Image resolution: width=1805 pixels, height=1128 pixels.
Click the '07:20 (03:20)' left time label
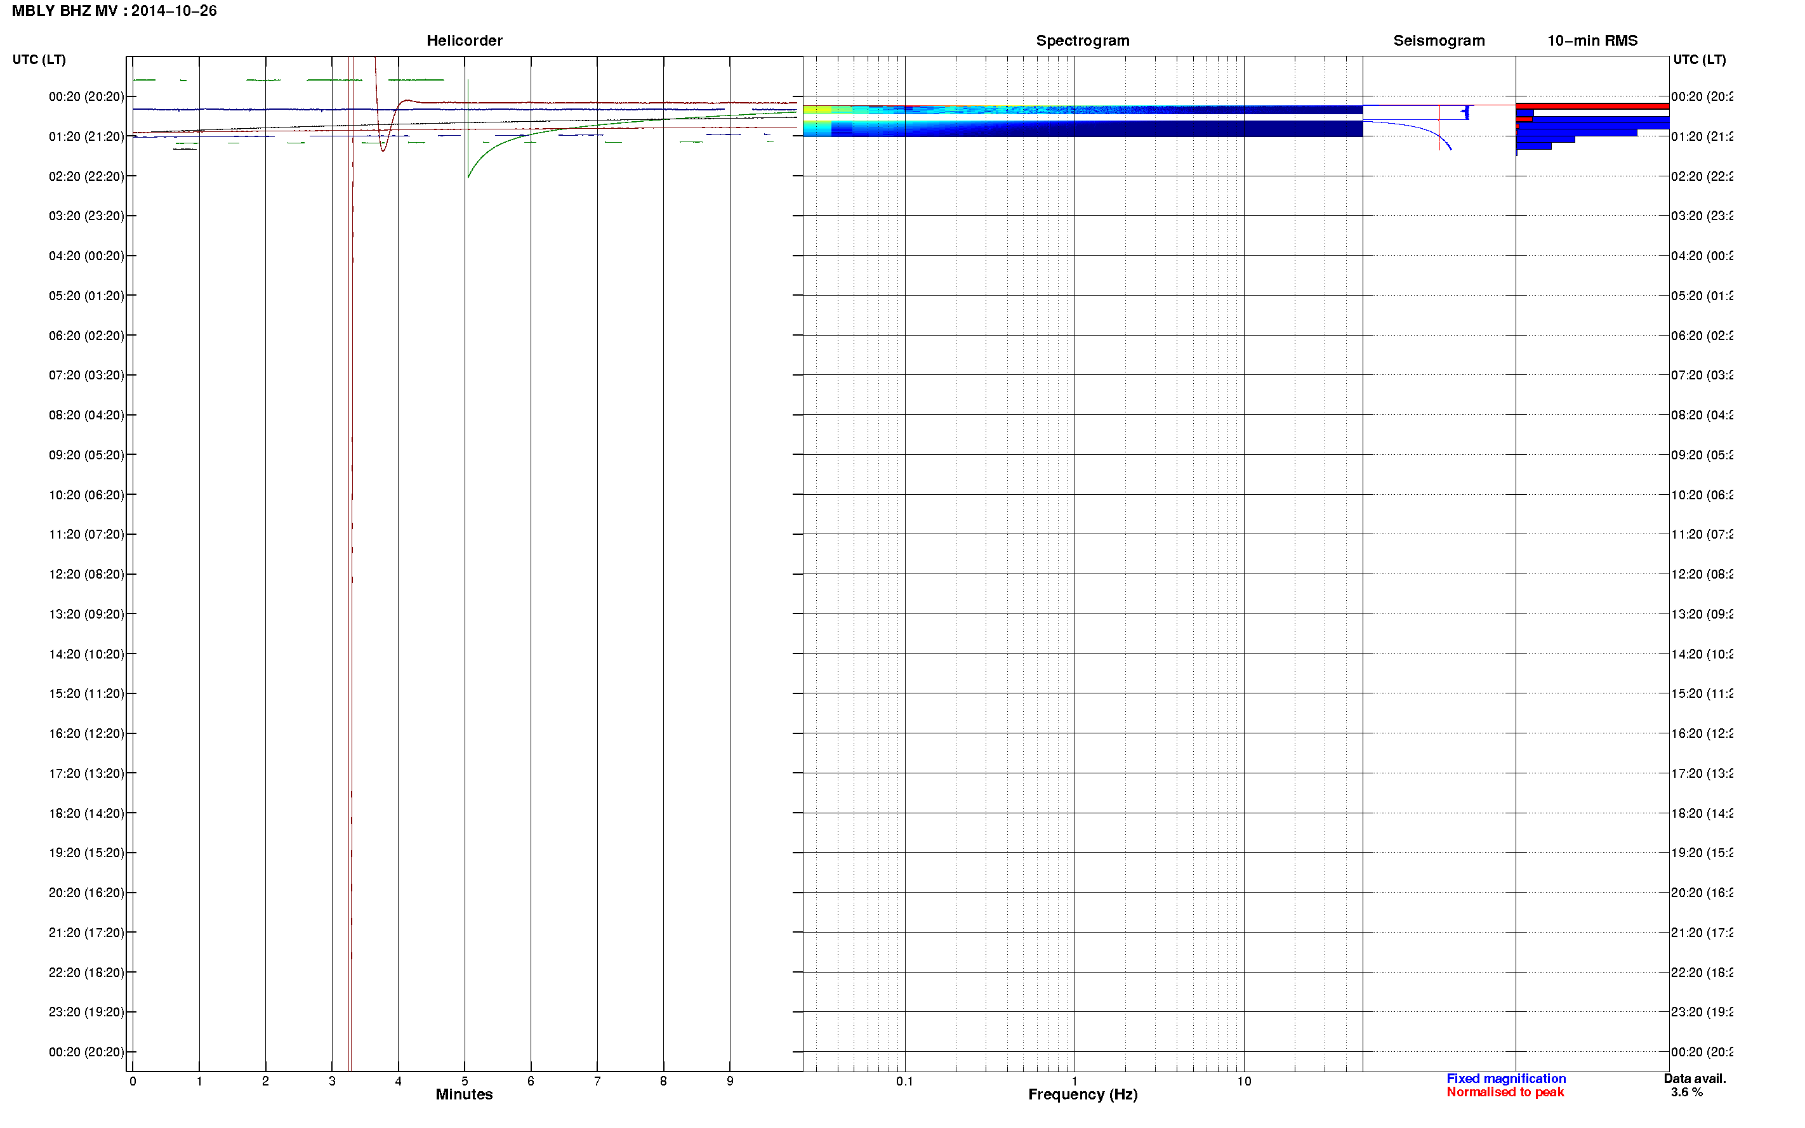[x=86, y=375]
